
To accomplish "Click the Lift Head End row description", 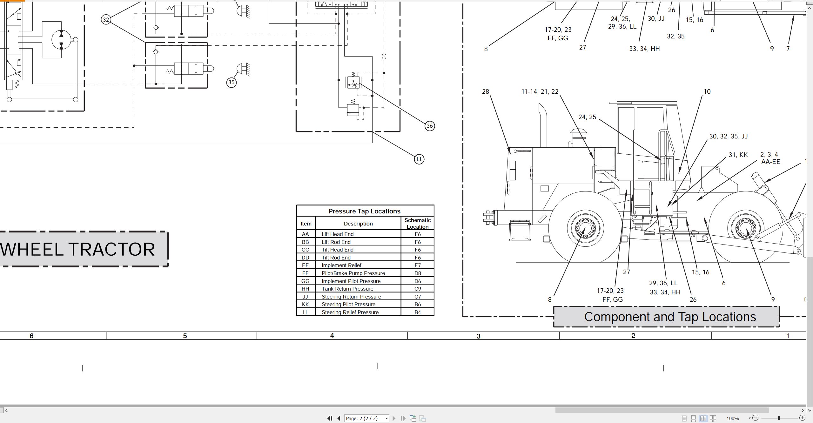I will click(337, 234).
